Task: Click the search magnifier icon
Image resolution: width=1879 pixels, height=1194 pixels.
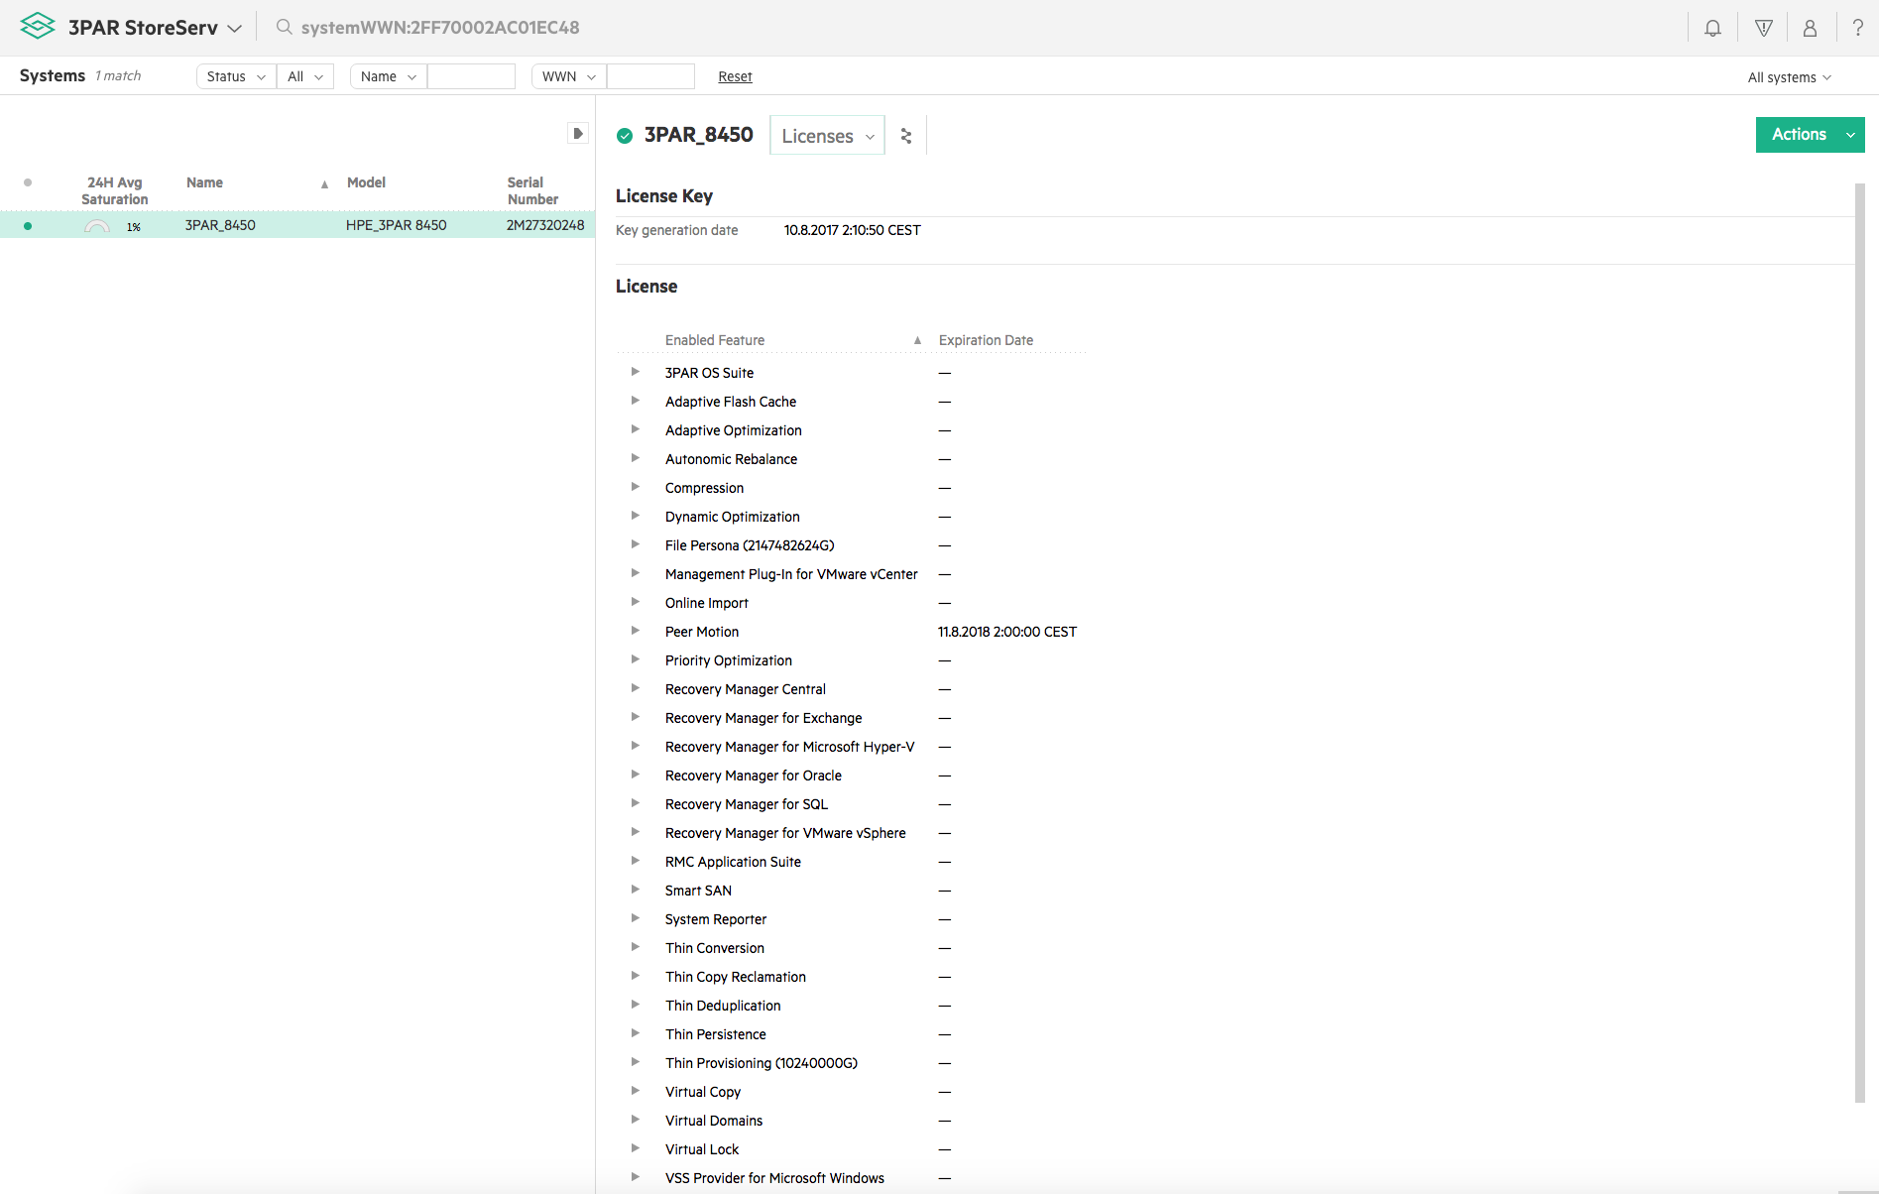Action: click(x=284, y=27)
